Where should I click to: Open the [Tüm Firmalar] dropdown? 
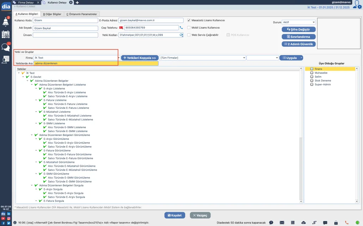[202, 58]
